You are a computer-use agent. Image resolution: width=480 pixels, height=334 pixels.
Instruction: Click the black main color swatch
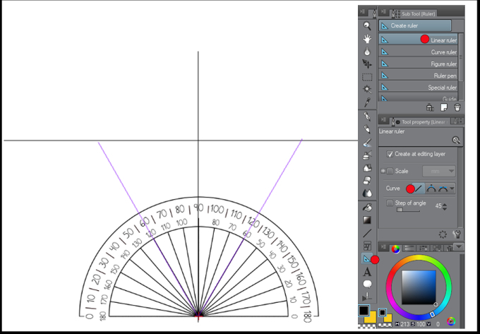[364, 311]
